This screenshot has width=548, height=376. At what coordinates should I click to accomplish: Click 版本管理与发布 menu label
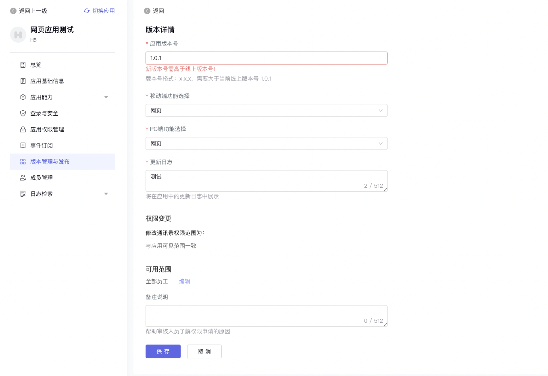click(x=50, y=162)
